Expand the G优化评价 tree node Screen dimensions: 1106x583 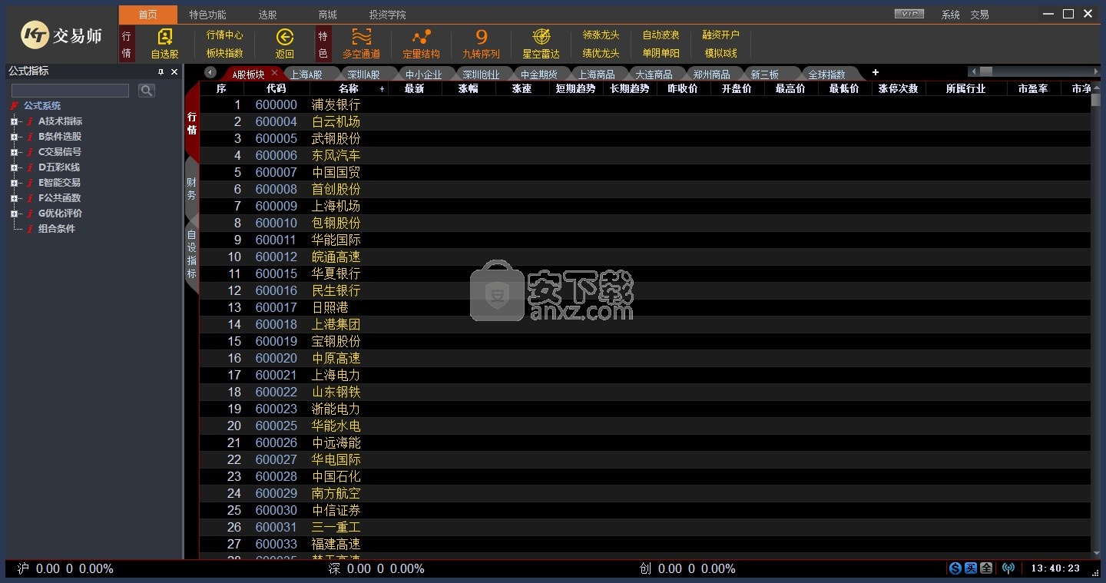(x=14, y=214)
